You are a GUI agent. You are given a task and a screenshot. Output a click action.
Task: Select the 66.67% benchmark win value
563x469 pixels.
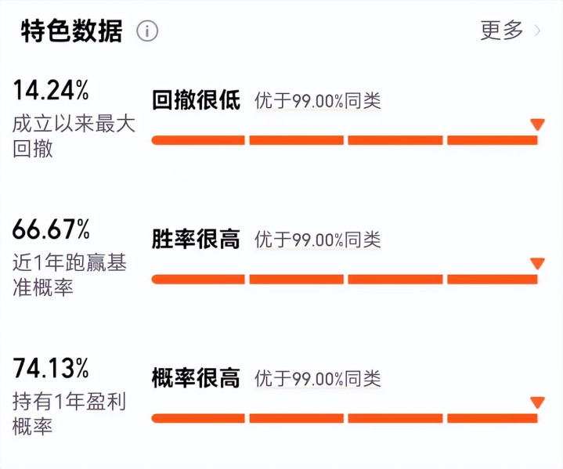(52, 229)
